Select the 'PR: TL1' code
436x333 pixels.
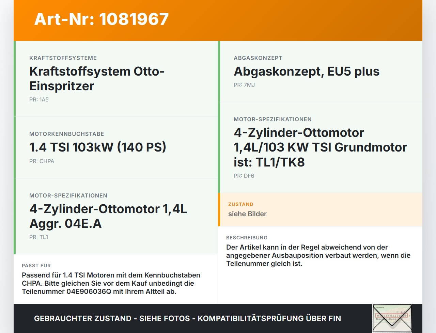tap(38, 237)
